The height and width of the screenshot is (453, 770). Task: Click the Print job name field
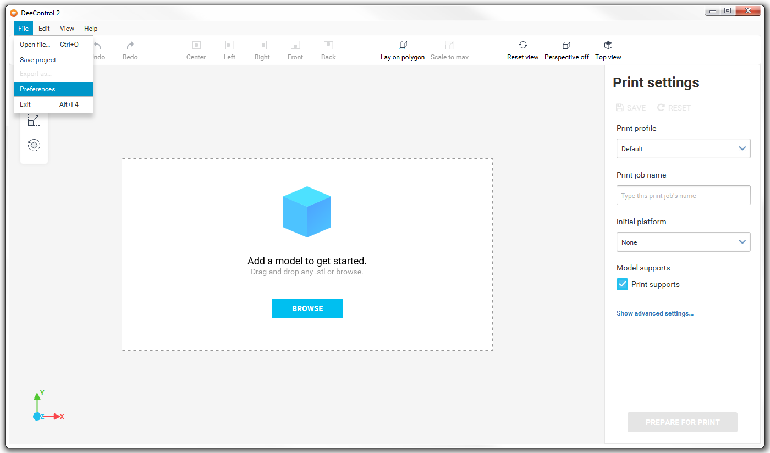tap(683, 195)
